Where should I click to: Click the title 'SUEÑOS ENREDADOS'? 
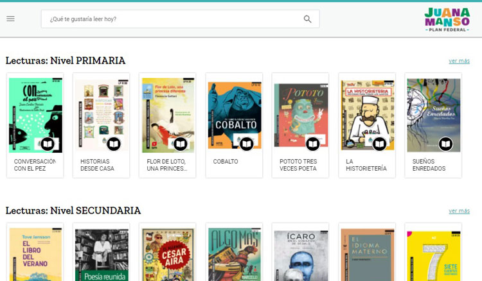tap(429, 165)
